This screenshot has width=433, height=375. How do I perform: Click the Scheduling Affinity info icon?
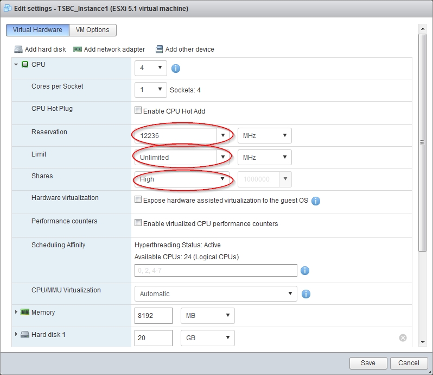pos(305,271)
